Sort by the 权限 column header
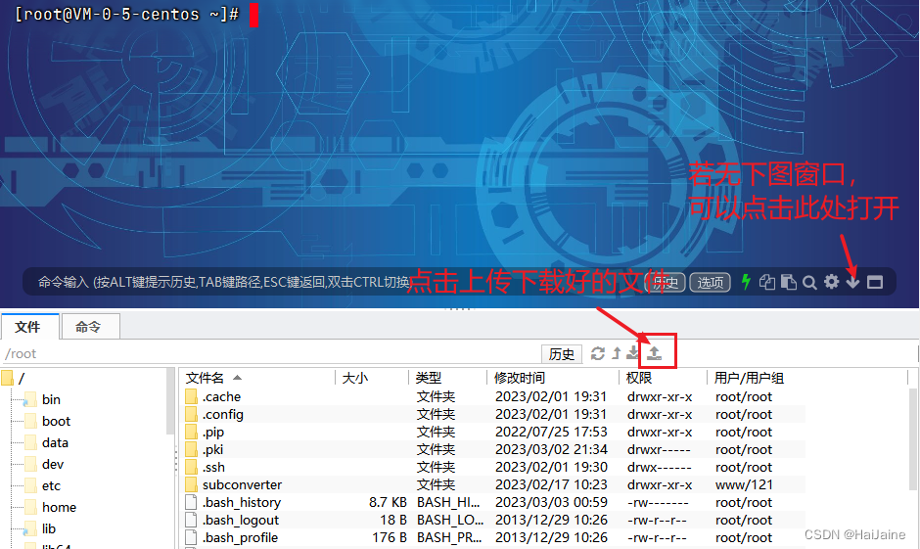Screen dimensions: 920x549 pyautogui.click(x=663, y=378)
